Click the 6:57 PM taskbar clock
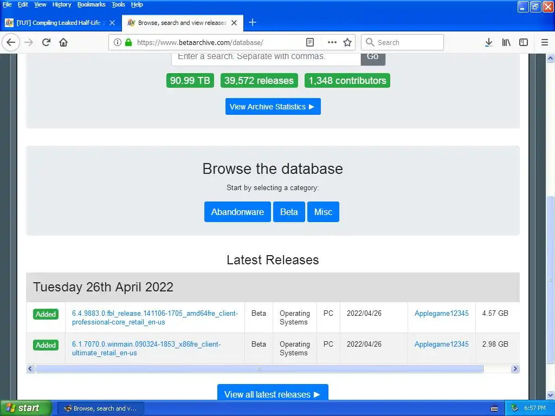The image size is (555, 416). coord(534,408)
